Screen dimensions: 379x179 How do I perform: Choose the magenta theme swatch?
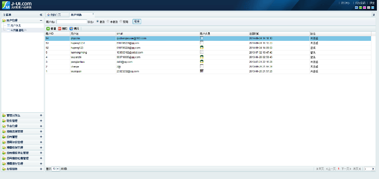(365, 8)
